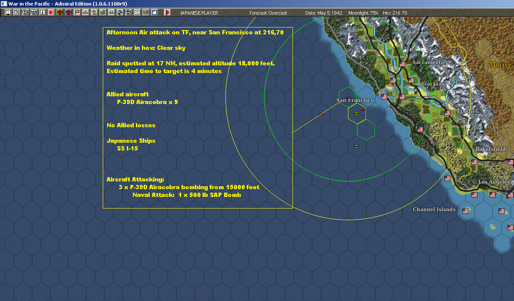The height and width of the screenshot is (301, 514).
Task: Select the US flag next to Fresno
Action: coord(447,113)
